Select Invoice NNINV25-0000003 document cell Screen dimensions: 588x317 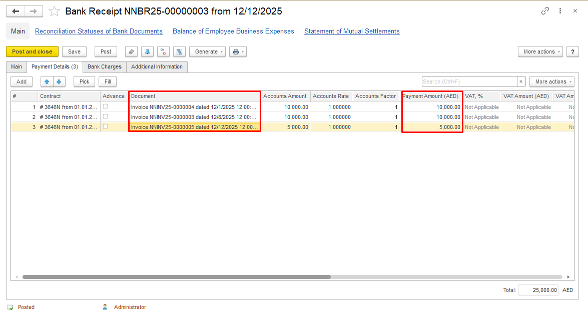194,117
